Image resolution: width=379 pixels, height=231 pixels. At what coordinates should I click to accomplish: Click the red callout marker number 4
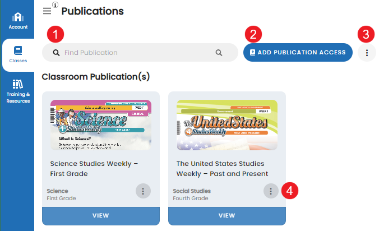[289, 191]
